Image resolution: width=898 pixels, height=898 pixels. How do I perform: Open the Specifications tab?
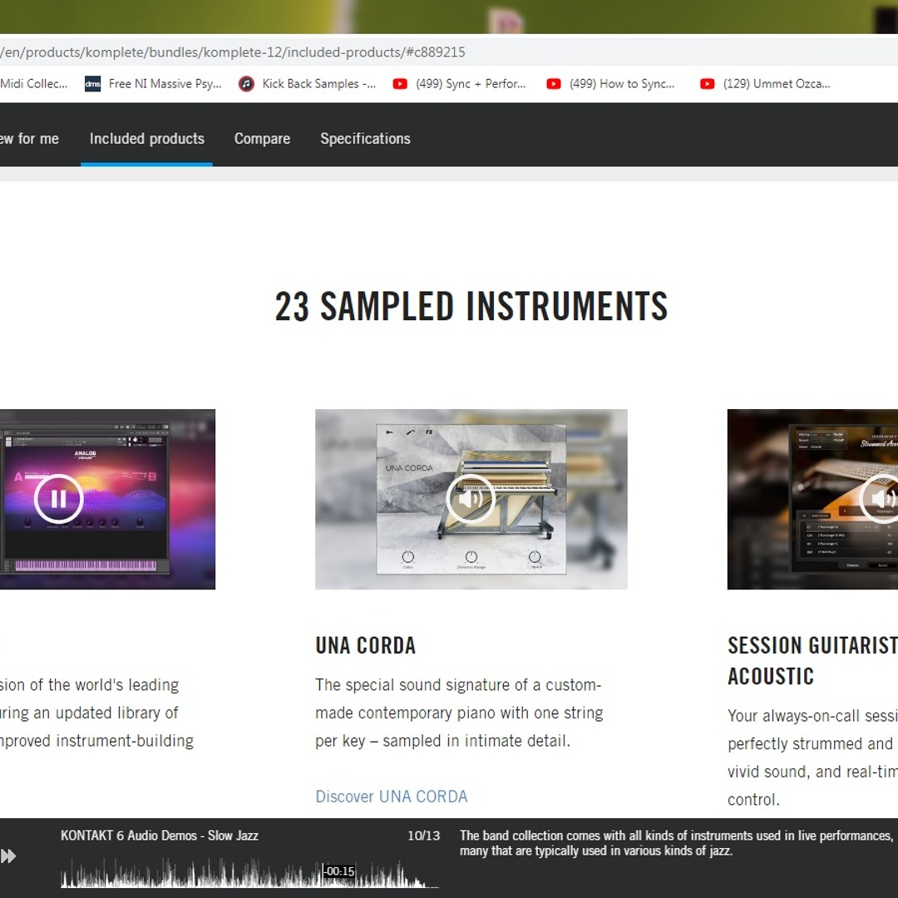pos(365,139)
